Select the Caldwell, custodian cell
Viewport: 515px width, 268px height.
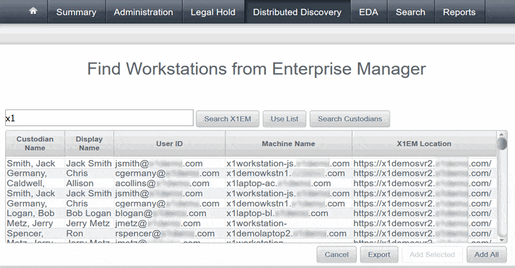35,183
